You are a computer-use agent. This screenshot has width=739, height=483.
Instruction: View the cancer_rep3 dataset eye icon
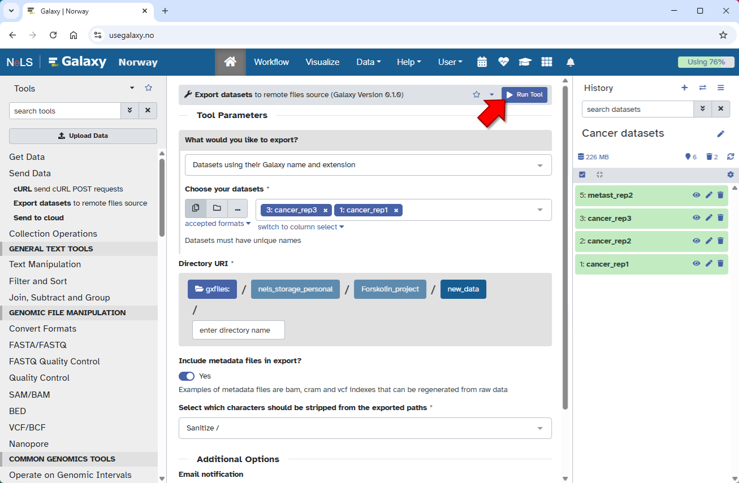696,218
